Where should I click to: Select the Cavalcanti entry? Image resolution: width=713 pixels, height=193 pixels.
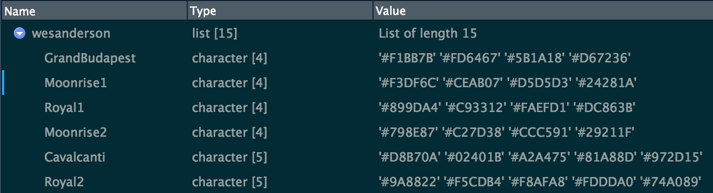click(x=75, y=157)
